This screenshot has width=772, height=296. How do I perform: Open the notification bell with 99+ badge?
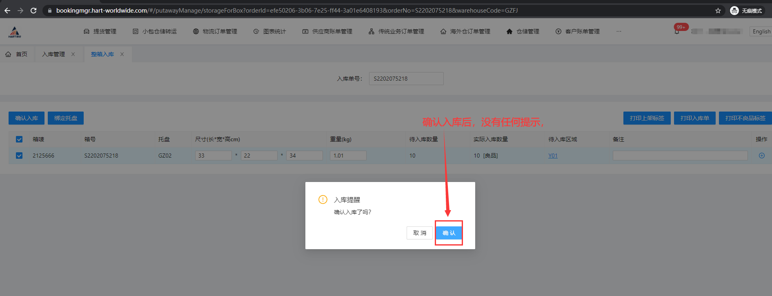coord(677,31)
